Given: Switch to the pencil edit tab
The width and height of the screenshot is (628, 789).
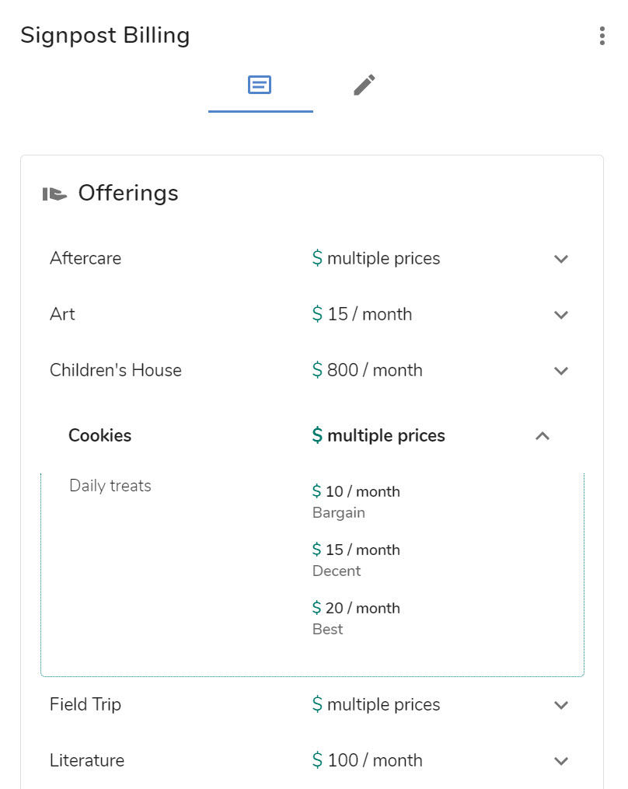Looking at the screenshot, I should [364, 85].
